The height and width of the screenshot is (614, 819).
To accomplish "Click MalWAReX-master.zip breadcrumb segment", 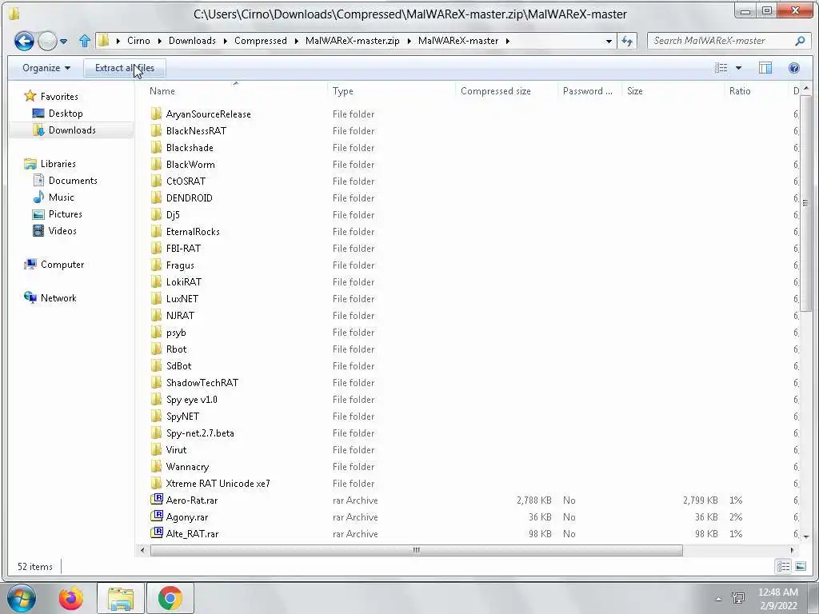I will pos(353,41).
